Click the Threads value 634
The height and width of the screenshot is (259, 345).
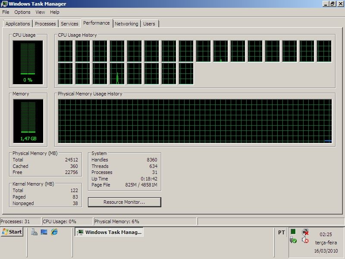pos(154,166)
